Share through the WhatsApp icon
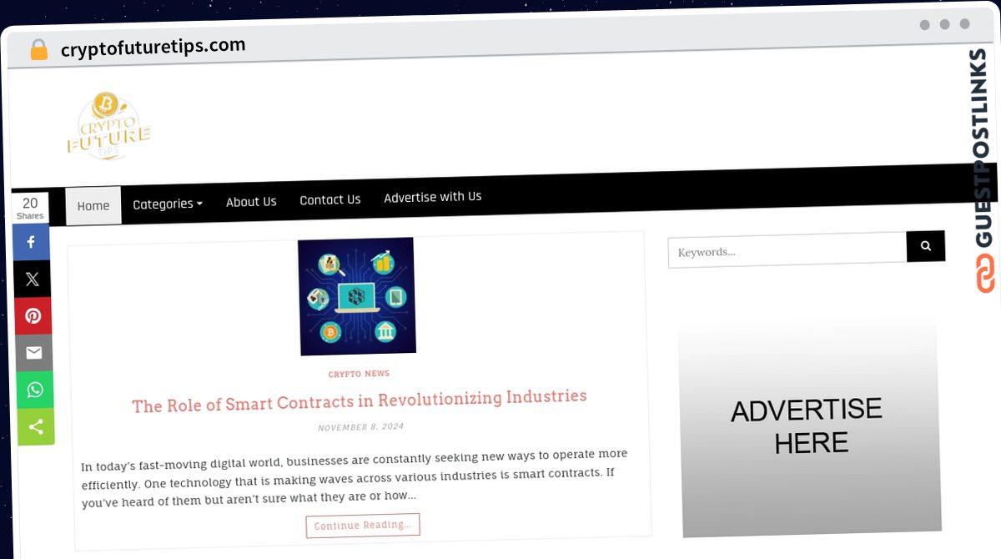 point(35,390)
